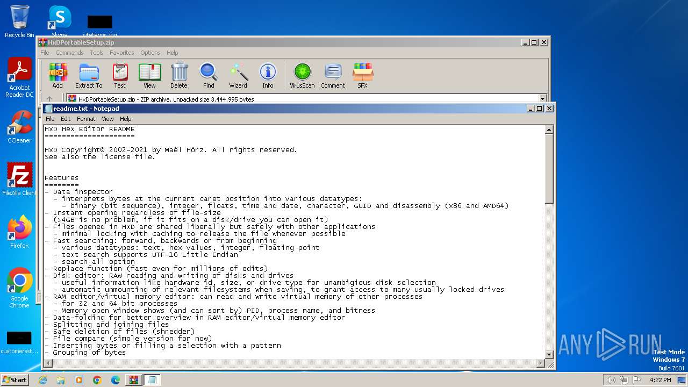Image resolution: width=688 pixels, height=387 pixels.
Task: Click the Action Center flag icon
Action: (x=637, y=380)
